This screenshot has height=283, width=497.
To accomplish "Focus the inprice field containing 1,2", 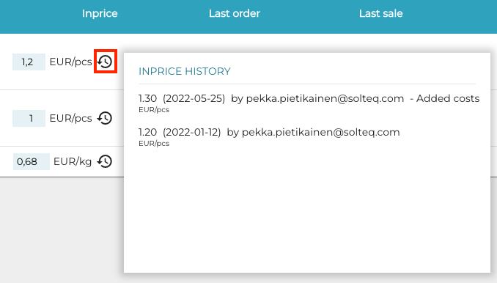I will (29, 62).
